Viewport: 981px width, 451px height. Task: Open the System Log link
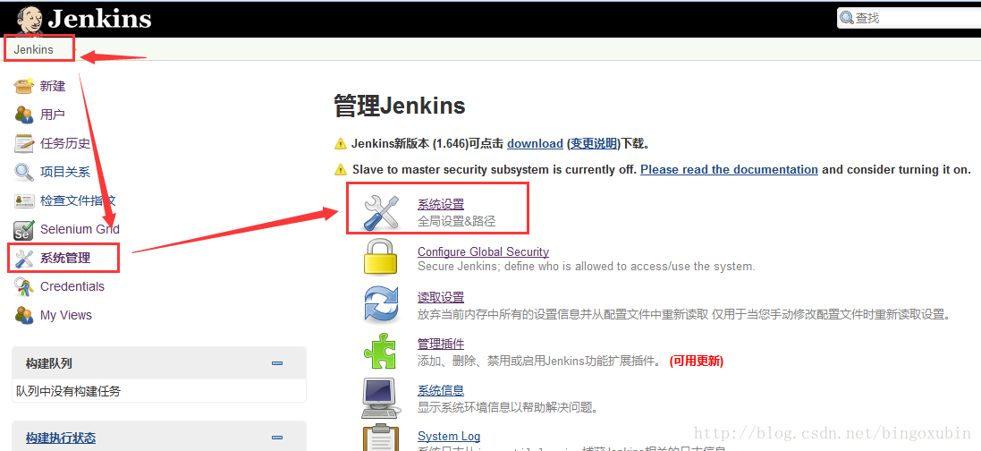[449, 437]
